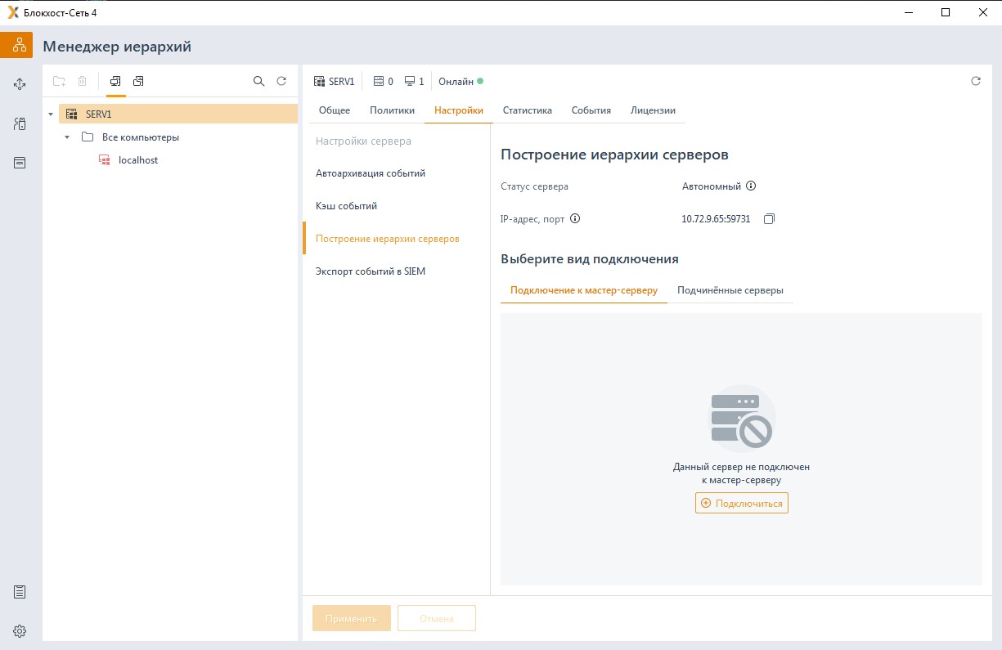Select the first server view icon
Viewport: 1002px width, 650px height.
pos(115,81)
